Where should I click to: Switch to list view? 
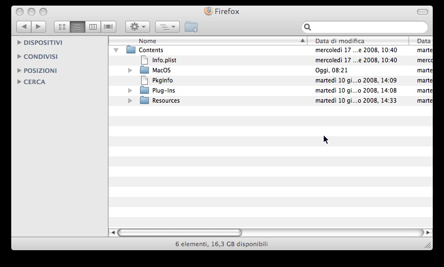pyautogui.click(x=78, y=27)
